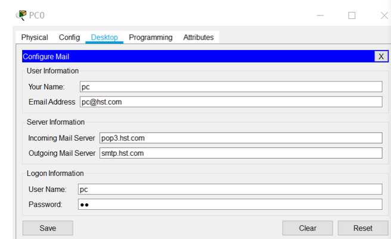Screen dimensions: 391x239
Task: Click the Password field
Action: 230,205
